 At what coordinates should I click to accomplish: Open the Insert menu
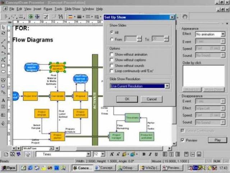(37, 9)
